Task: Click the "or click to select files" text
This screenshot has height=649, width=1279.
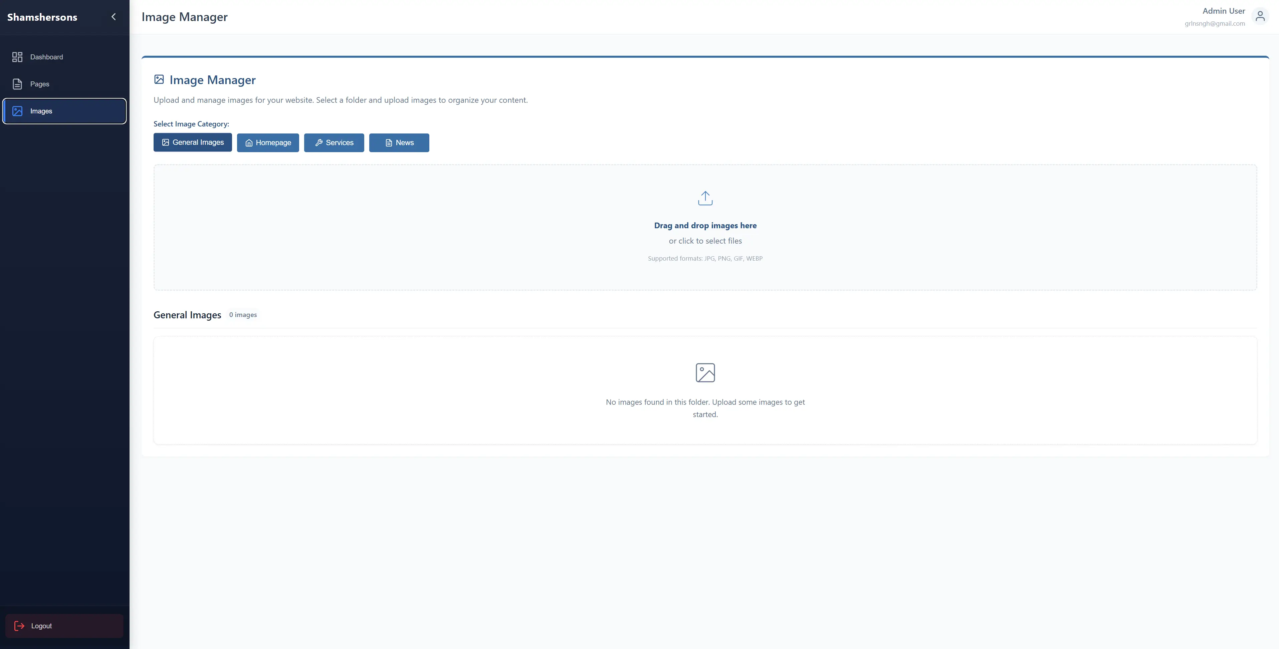Action: [705, 241]
